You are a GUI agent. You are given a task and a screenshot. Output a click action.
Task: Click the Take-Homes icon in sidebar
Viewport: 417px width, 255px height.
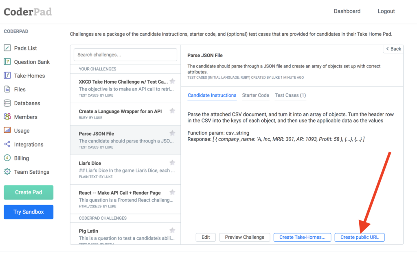(x=7, y=76)
